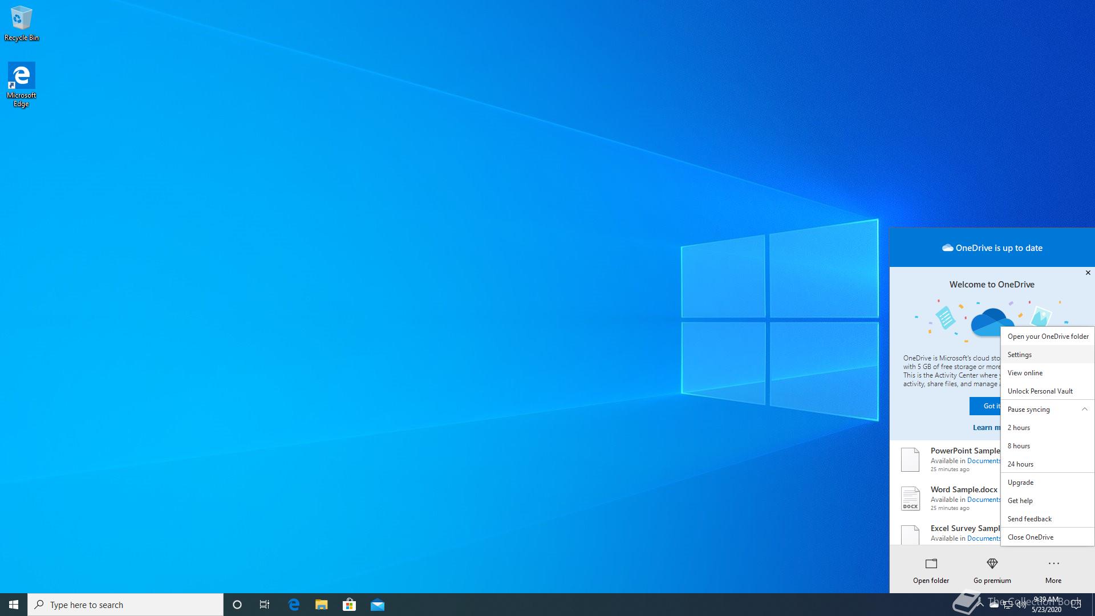
Task: Select Settings in the OneDrive menu
Action: (x=1019, y=355)
